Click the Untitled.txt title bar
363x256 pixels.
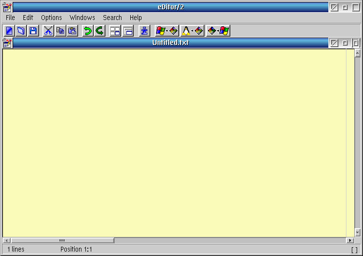pyautogui.click(x=171, y=43)
